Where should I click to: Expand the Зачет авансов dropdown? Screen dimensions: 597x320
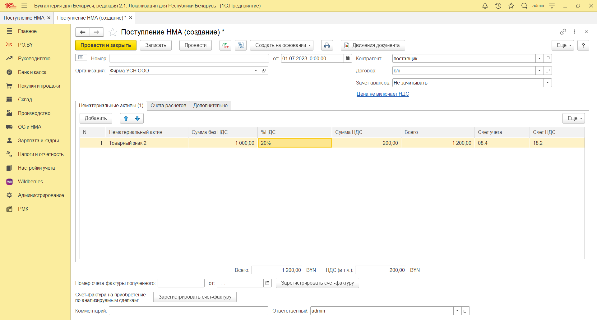click(x=547, y=83)
